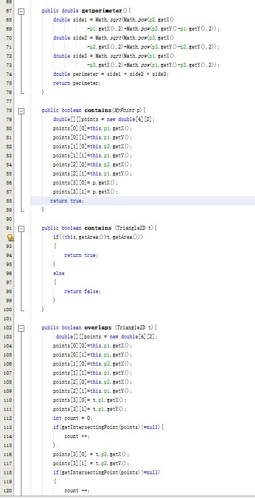Click 'if(getIntersectingPoint(points)!=null)' on line 118
The image size is (255, 498).
(x=106, y=473)
